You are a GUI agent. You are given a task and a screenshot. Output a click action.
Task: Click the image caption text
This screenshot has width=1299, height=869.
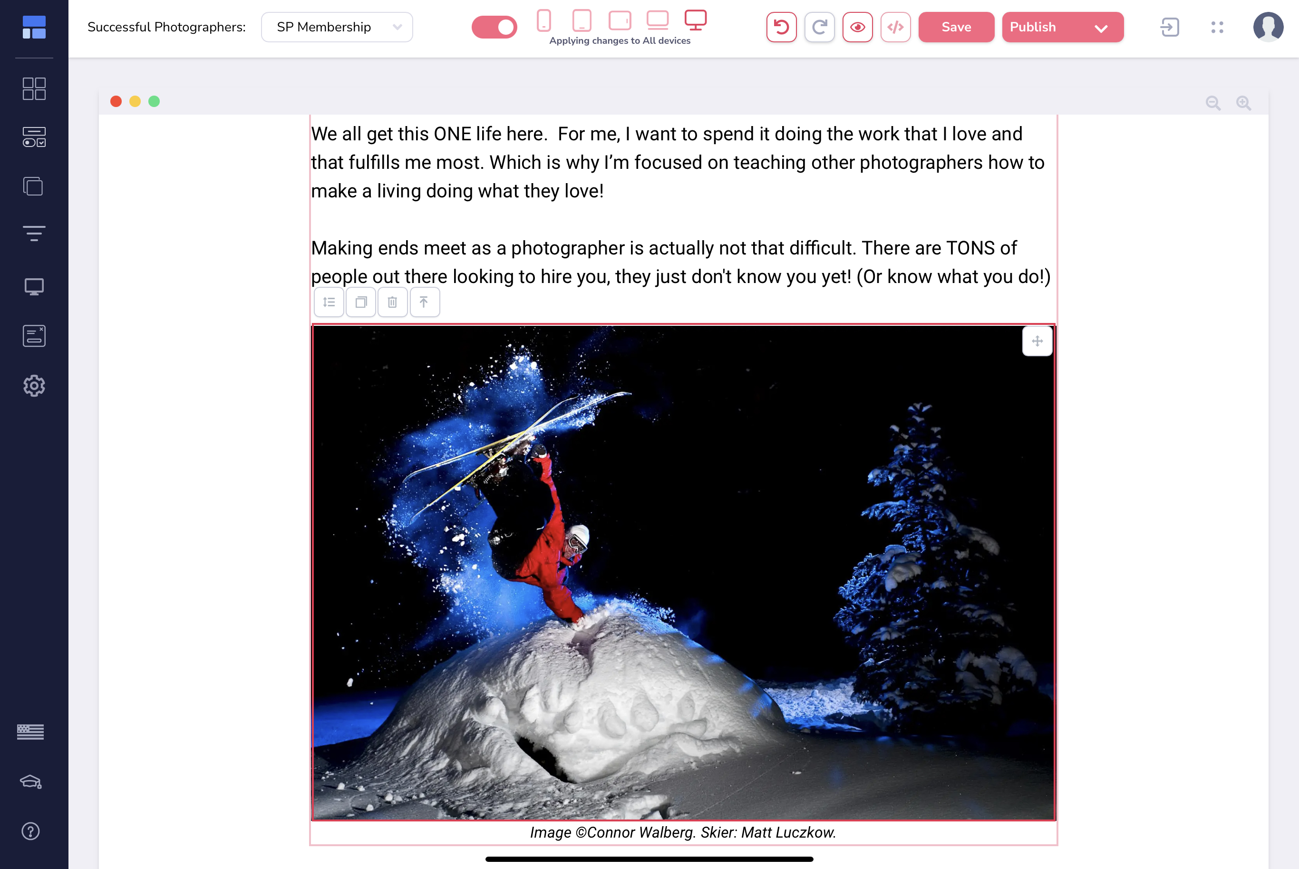[683, 832]
